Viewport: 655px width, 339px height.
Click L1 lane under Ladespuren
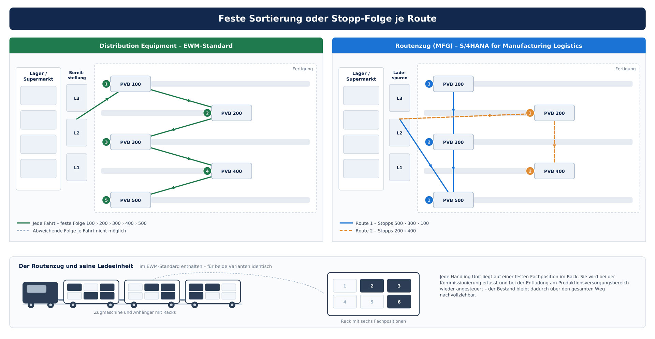click(x=399, y=167)
